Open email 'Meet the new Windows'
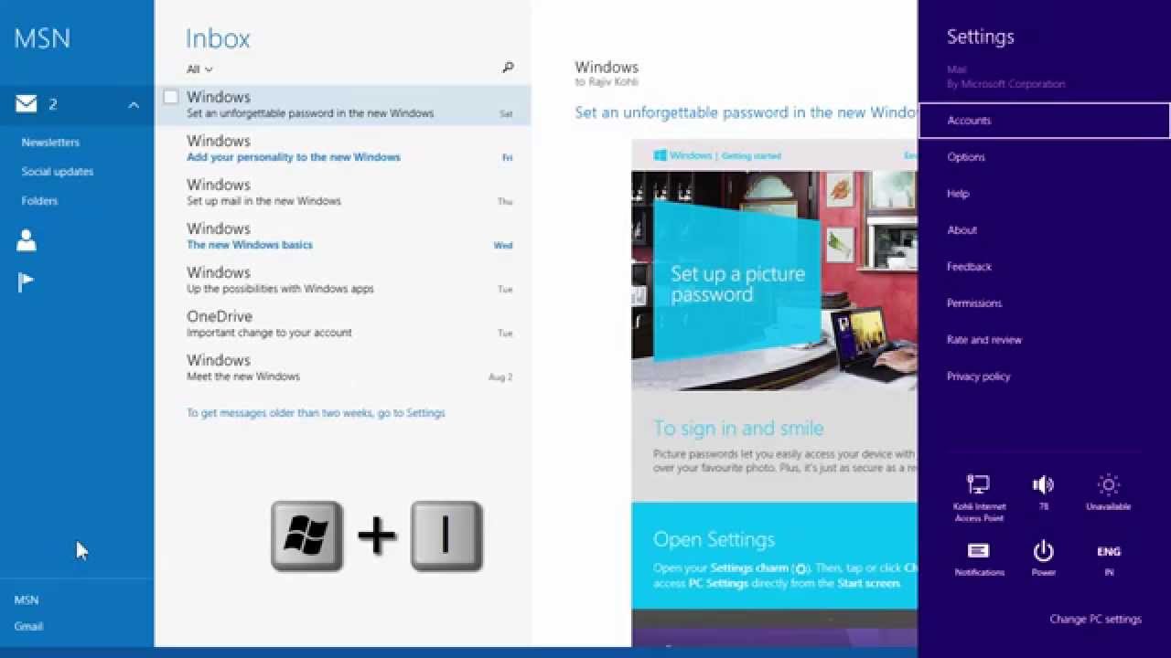The width and height of the screenshot is (1171, 658). tap(343, 367)
